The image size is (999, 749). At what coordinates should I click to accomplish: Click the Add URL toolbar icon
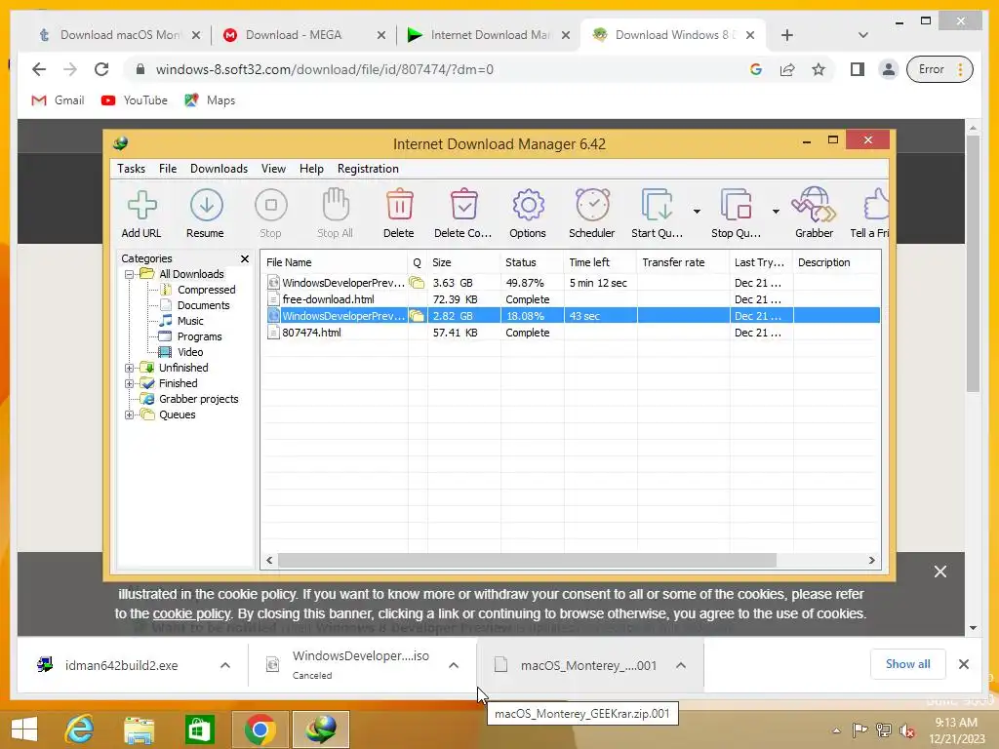click(x=141, y=213)
